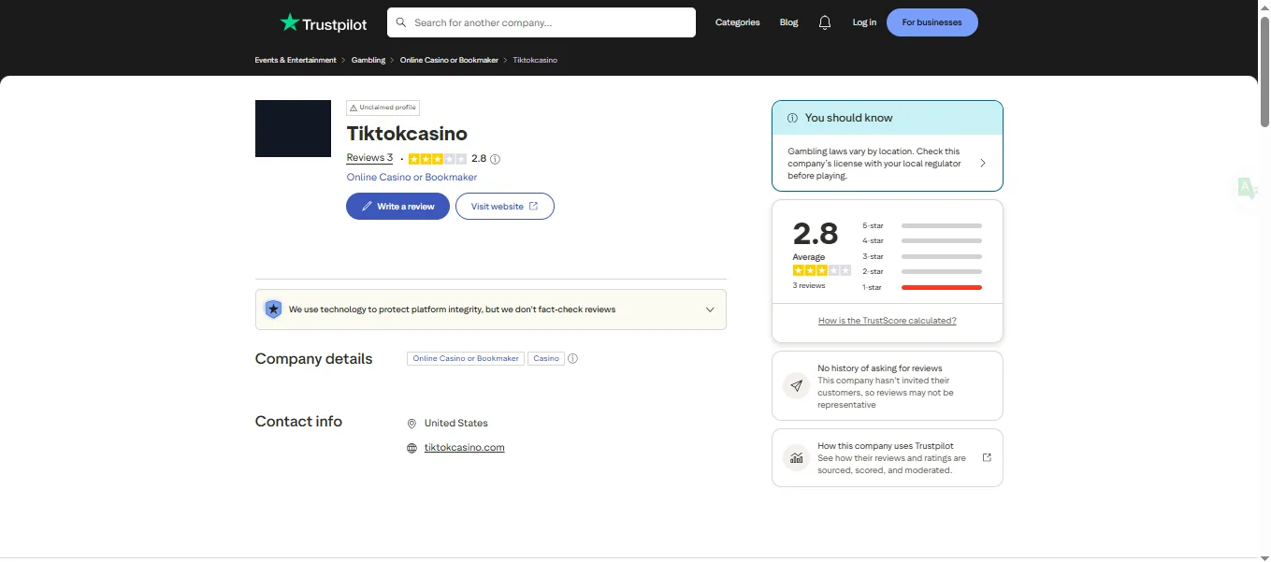Click the translate extension icon at right edge
This screenshot has width=1271, height=562.
point(1247,188)
